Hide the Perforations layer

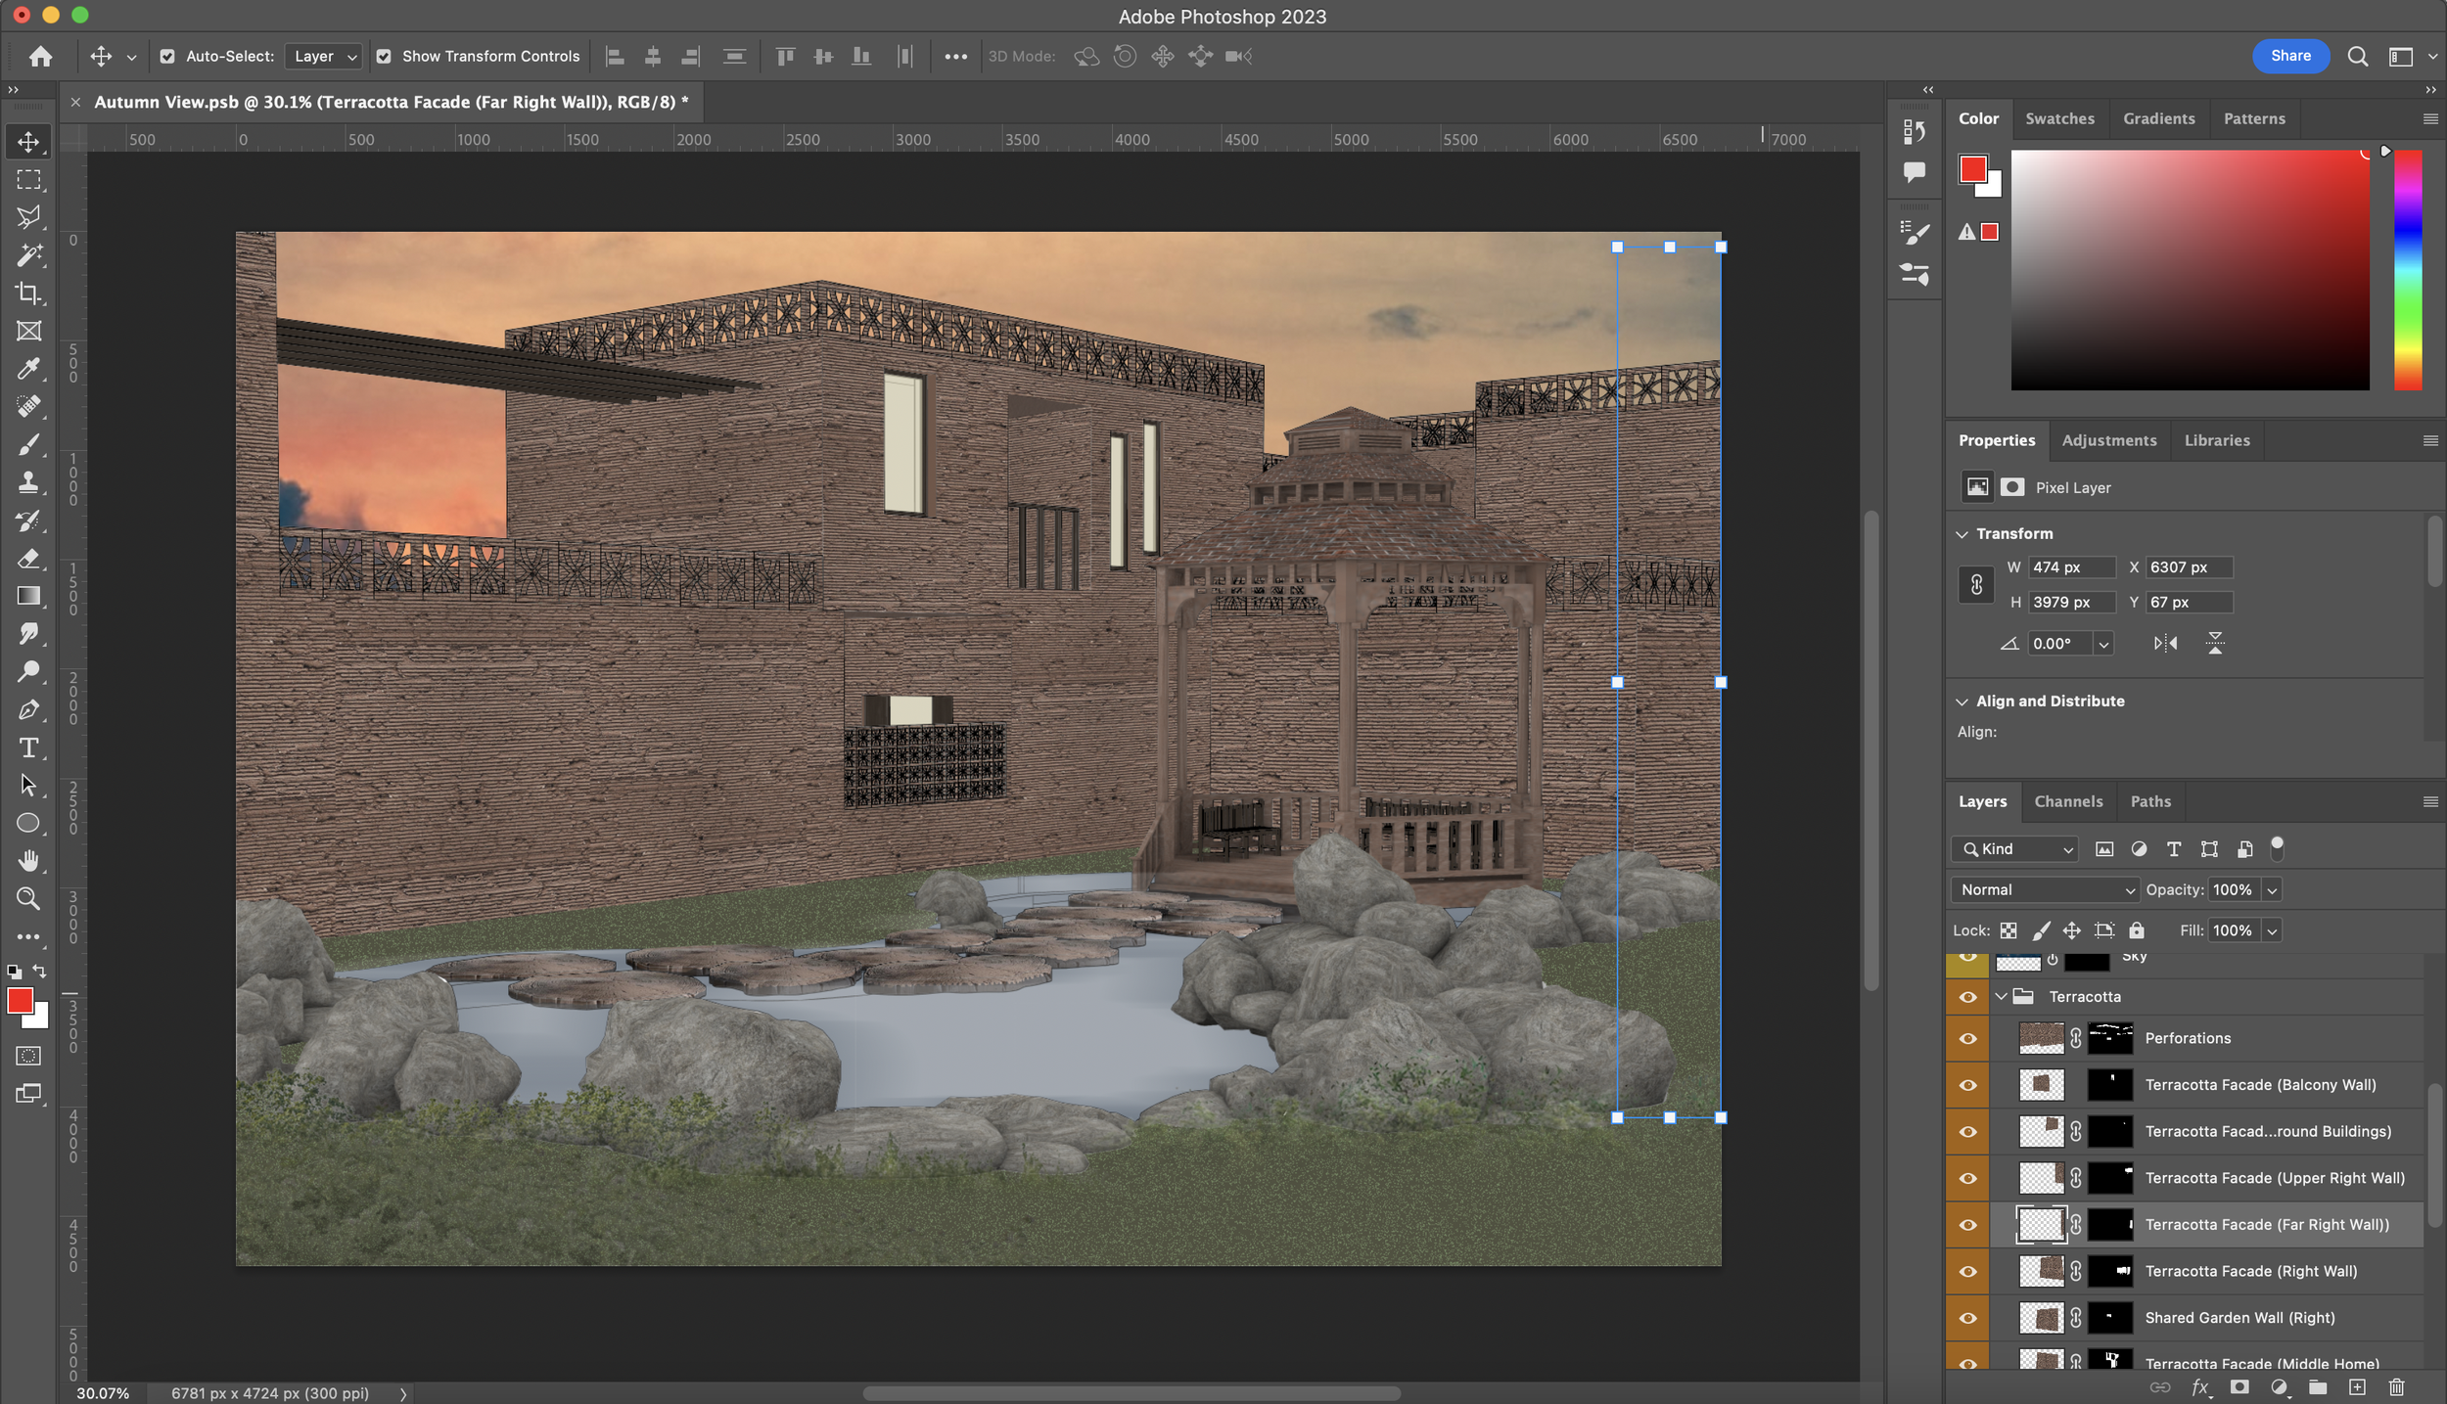[x=1967, y=1038]
